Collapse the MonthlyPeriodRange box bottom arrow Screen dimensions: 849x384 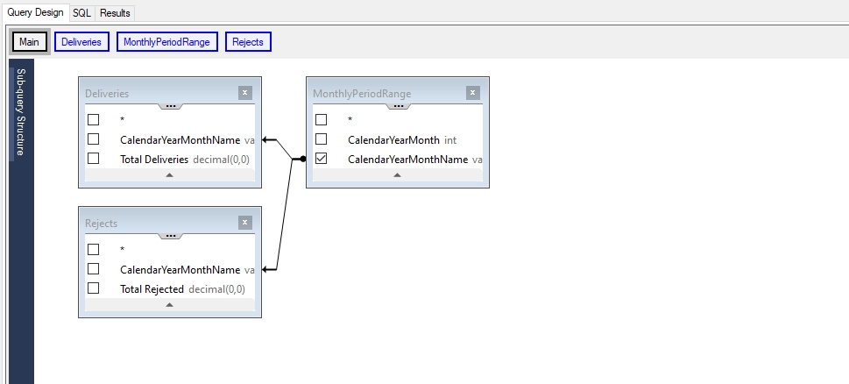coord(398,175)
